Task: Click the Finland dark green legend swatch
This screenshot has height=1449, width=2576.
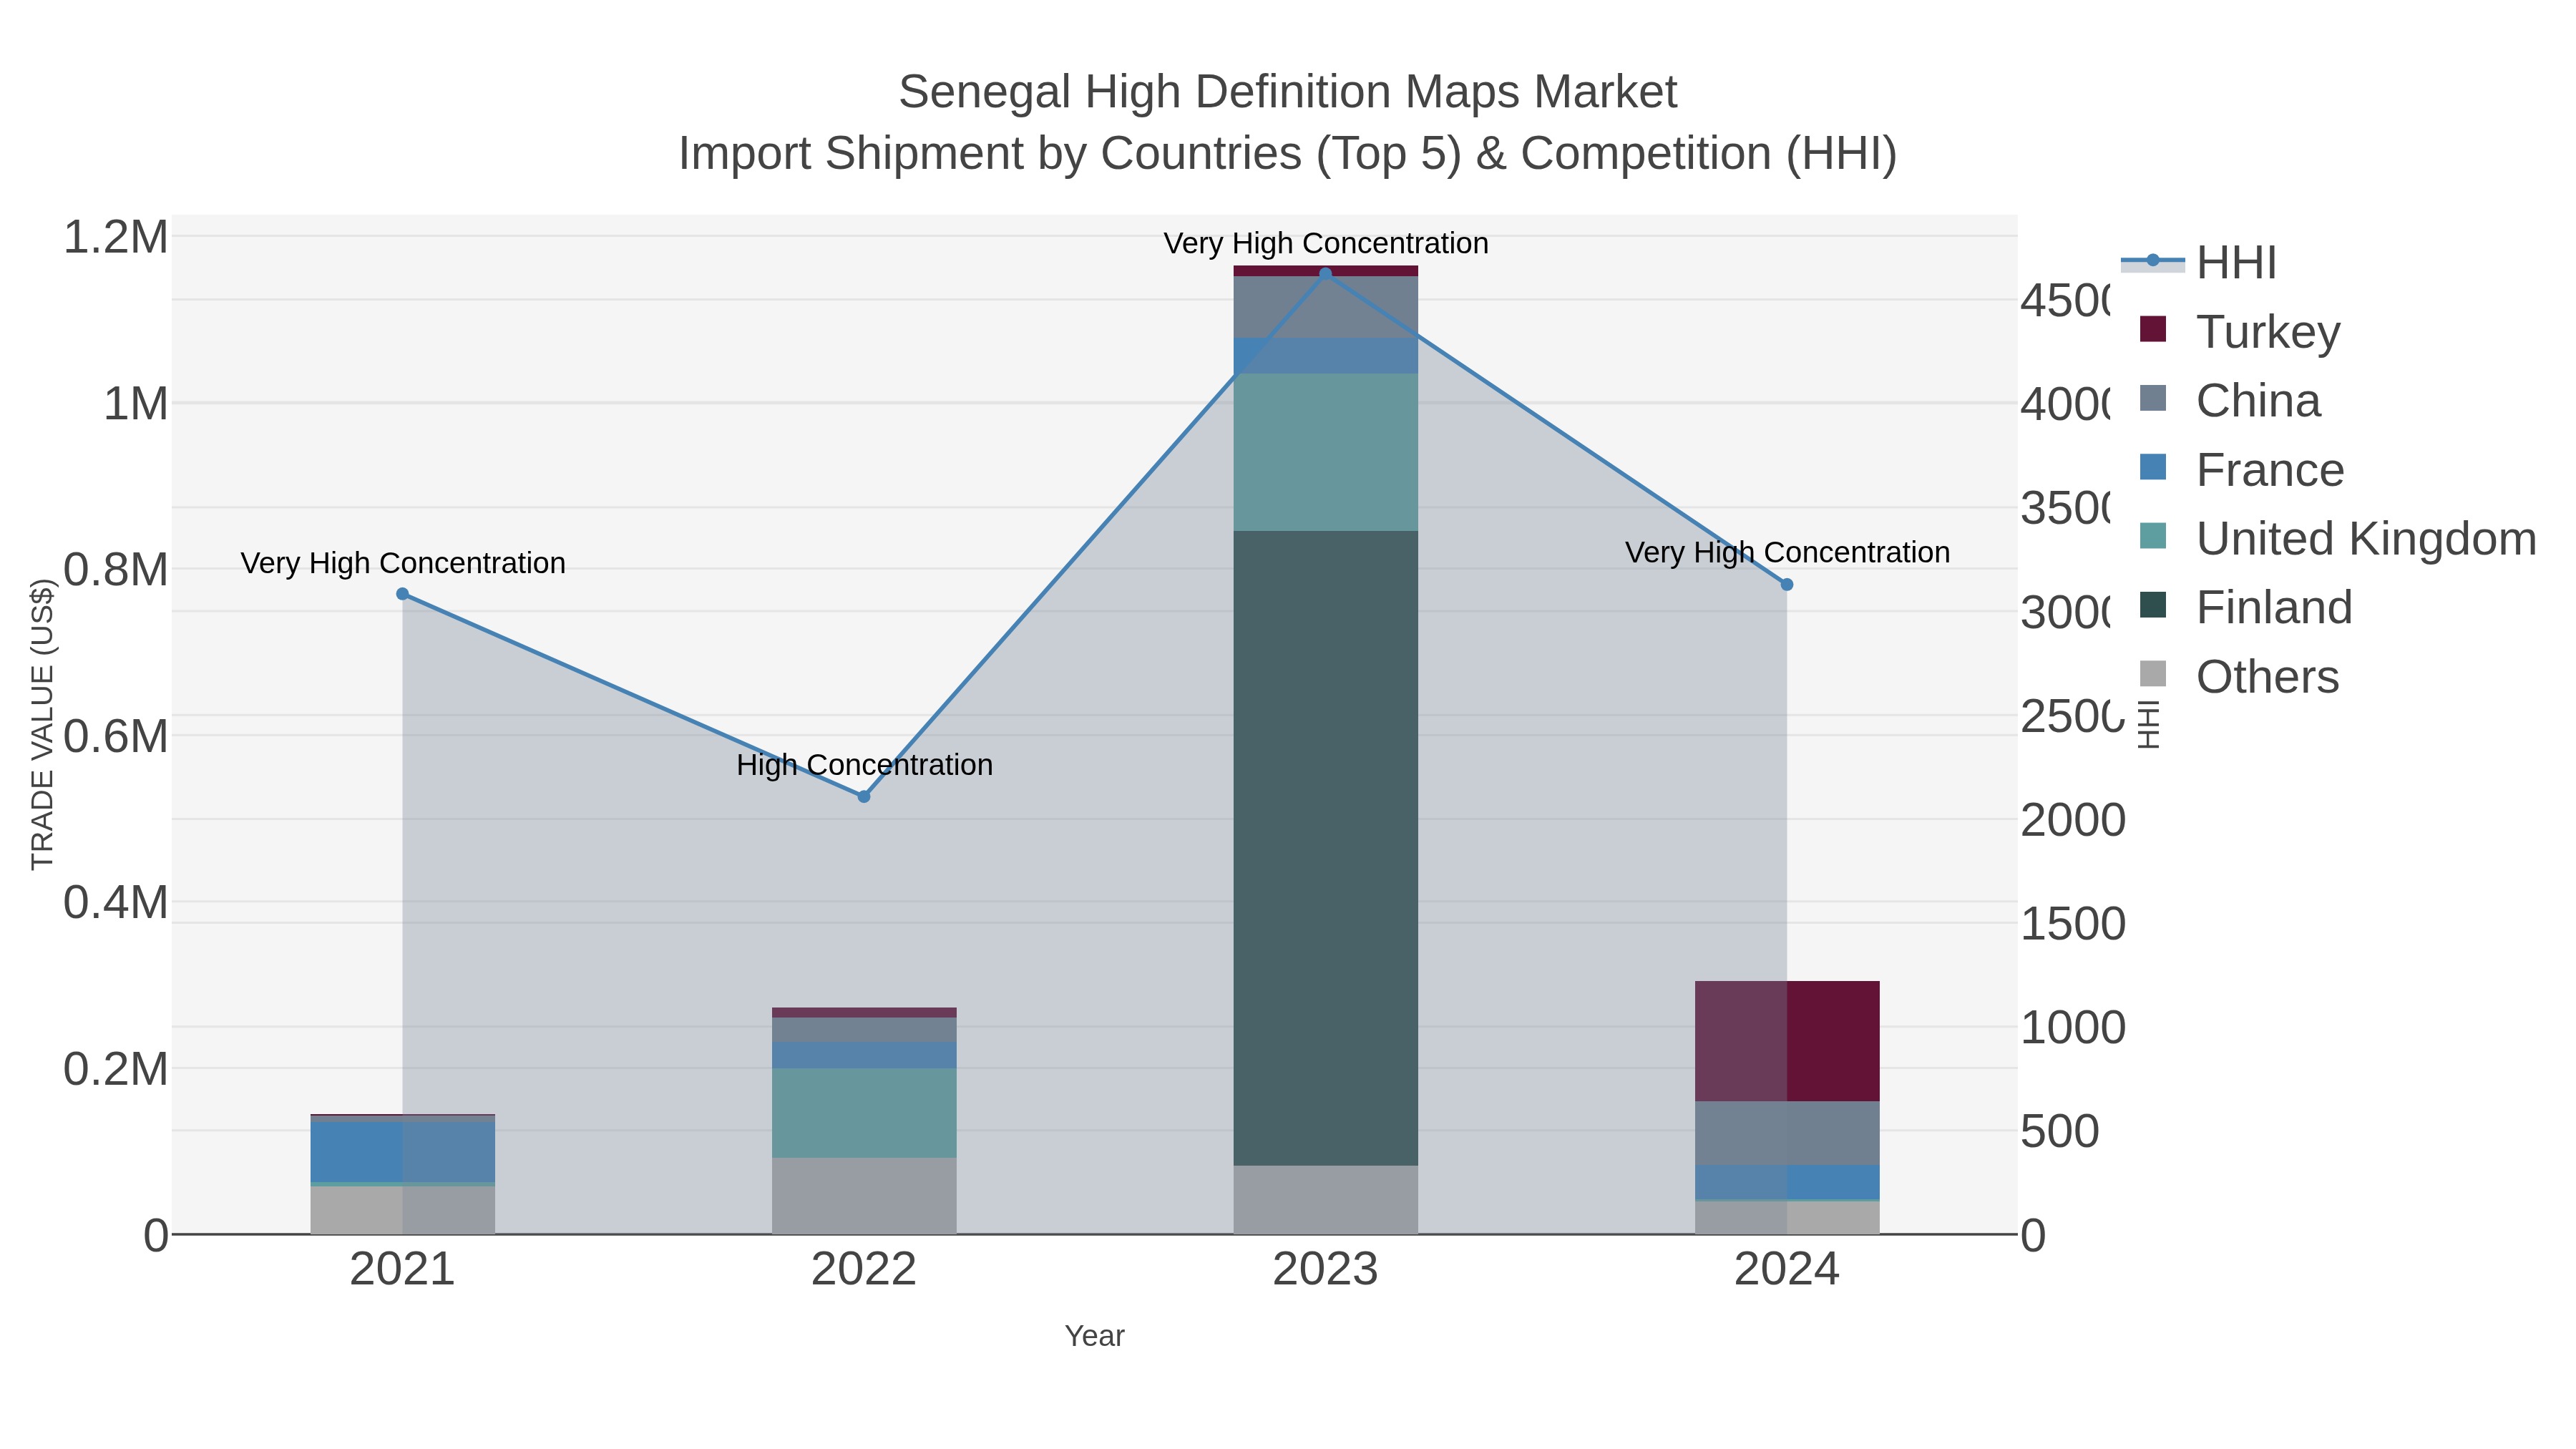Action: [2153, 605]
